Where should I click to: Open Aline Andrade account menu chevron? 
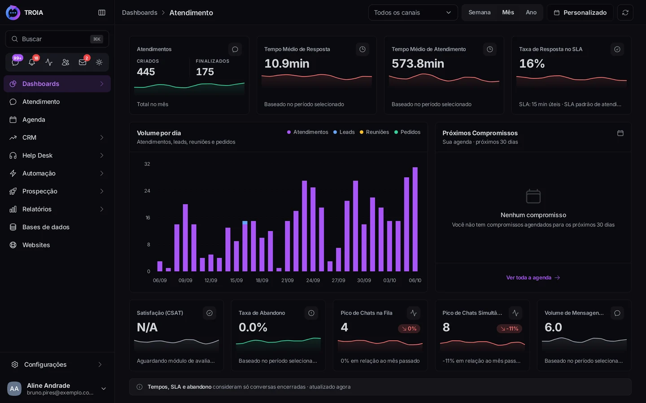pos(104,389)
